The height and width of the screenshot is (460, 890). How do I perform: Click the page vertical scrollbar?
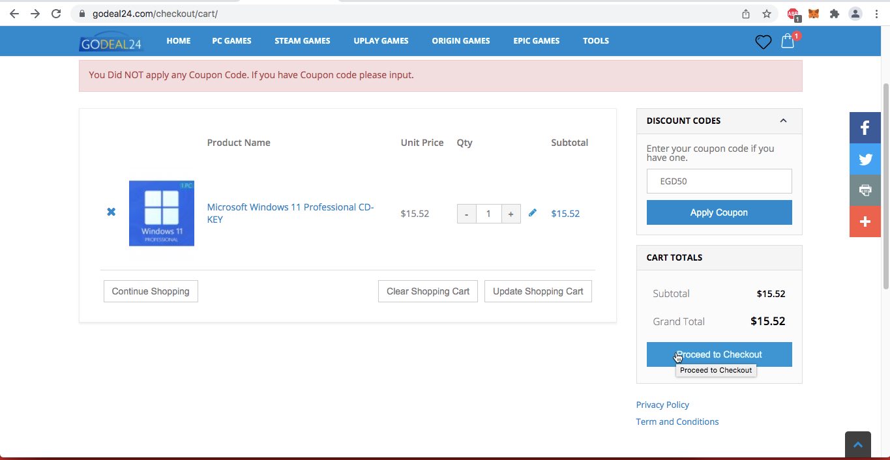(885, 186)
